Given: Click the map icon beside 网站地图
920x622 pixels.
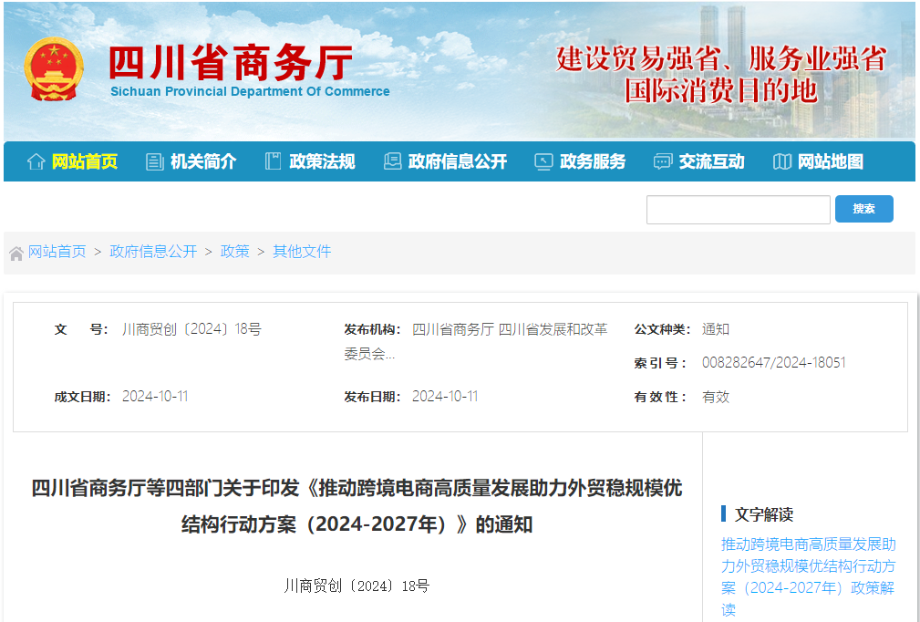Looking at the screenshot, I should (781, 161).
